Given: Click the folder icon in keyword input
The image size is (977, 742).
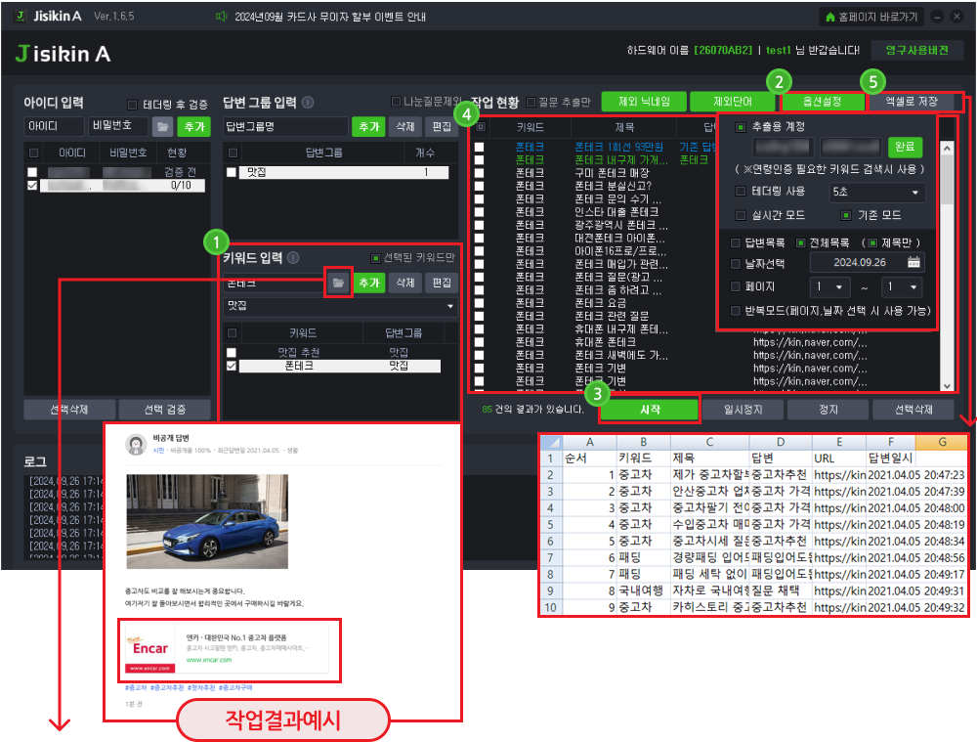Looking at the screenshot, I should point(338,283).
